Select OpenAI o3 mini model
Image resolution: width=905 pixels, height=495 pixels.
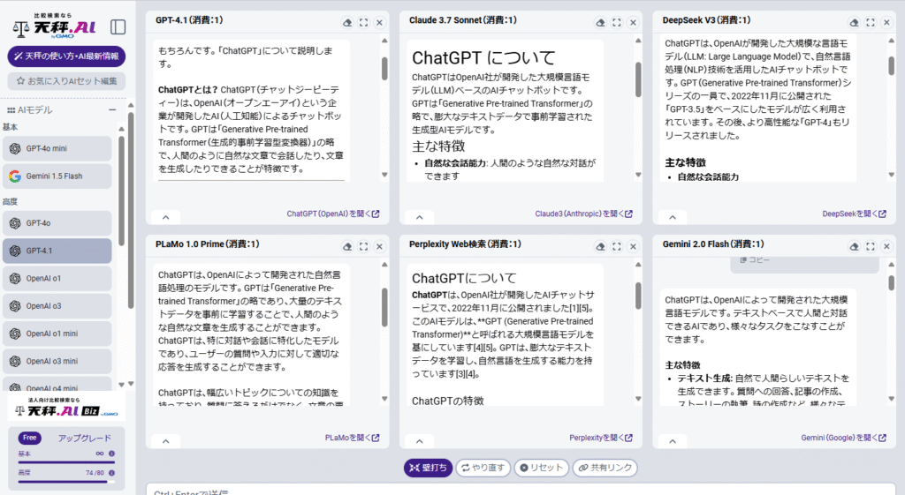[x=57, y=361]
